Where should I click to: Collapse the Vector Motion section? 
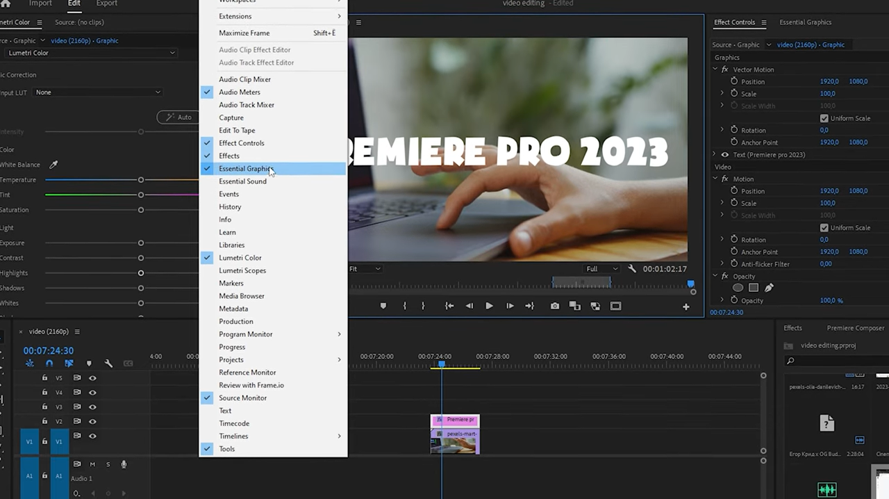pyautogui.click(x=715, y=69)
